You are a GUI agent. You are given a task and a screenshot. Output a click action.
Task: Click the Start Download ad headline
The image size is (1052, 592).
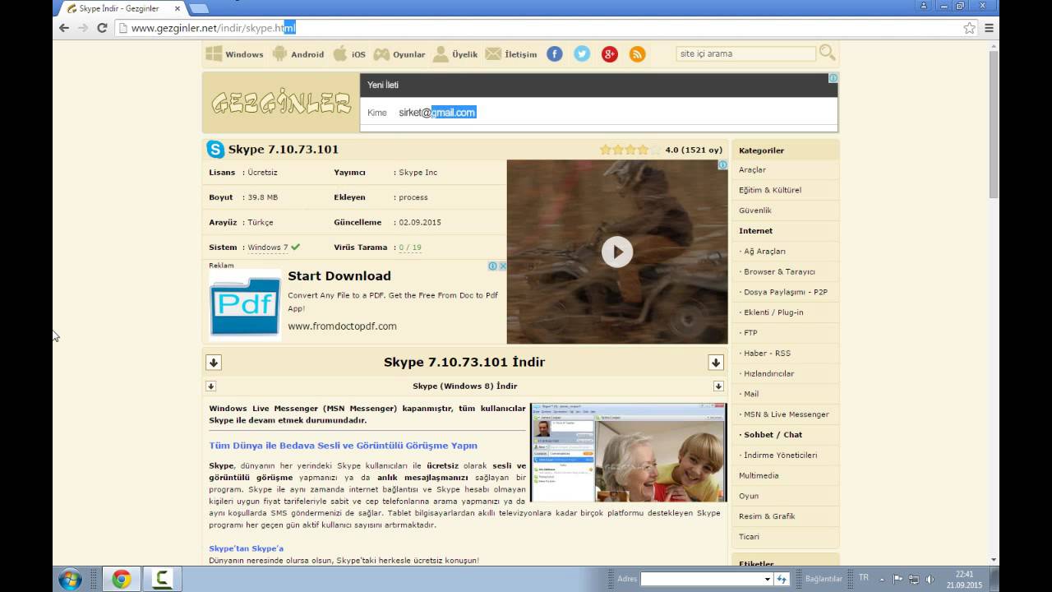339,276
